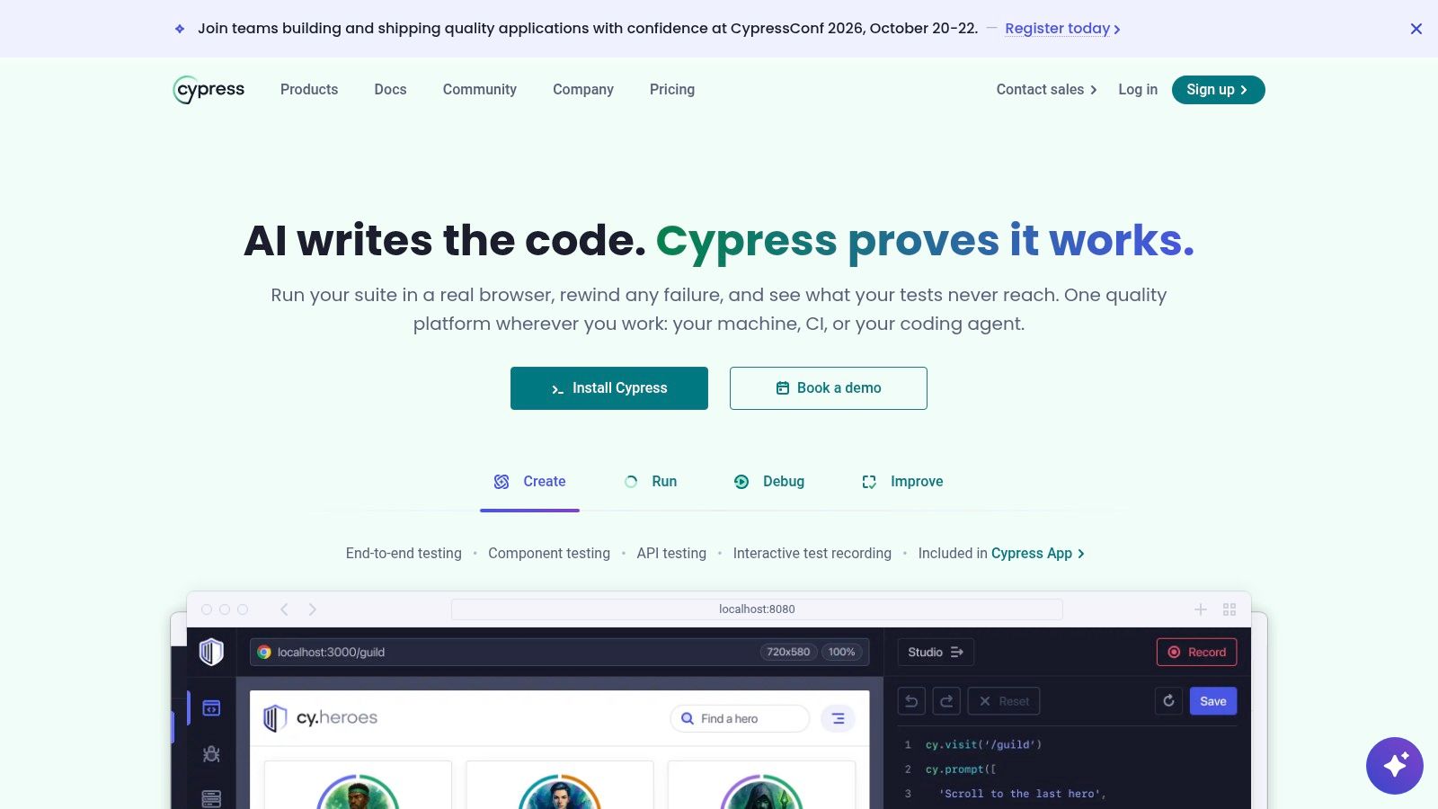Click the Sign up button
Screen dimensions: 1438x809
pyautogui.click(x=1218, y=90)
